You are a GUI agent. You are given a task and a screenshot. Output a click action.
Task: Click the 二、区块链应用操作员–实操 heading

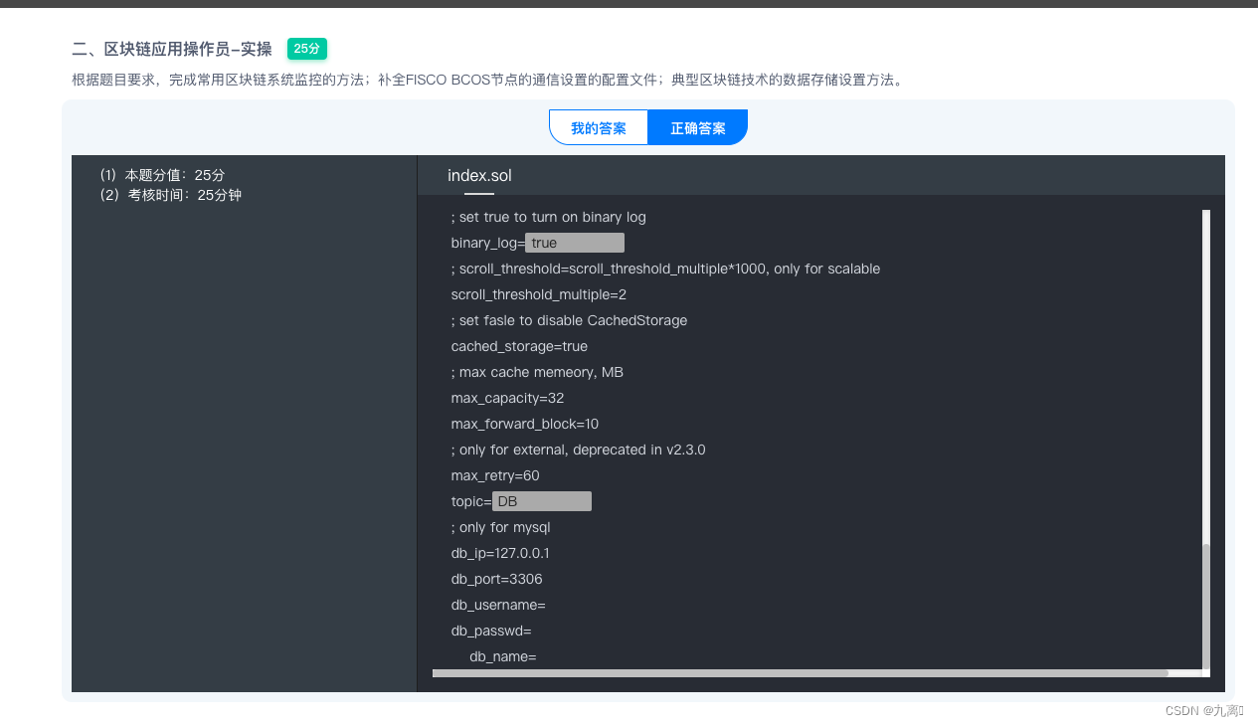(169, 49)
